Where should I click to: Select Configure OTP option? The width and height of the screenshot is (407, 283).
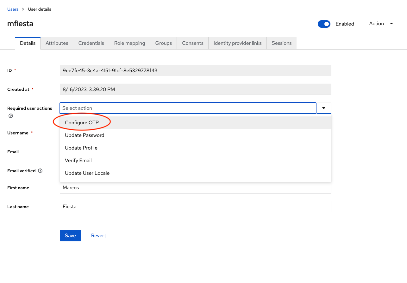[x=82, y=123]
